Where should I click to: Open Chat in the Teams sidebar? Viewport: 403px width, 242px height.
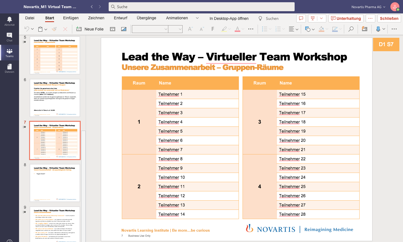pos(10,37)
